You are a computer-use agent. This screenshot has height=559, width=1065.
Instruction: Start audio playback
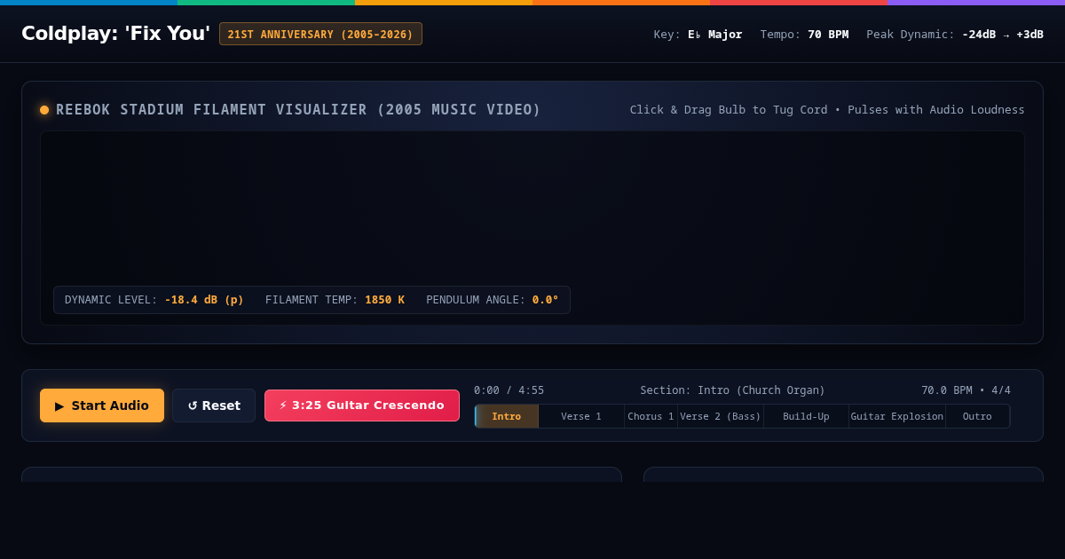[x=102, y=405]
